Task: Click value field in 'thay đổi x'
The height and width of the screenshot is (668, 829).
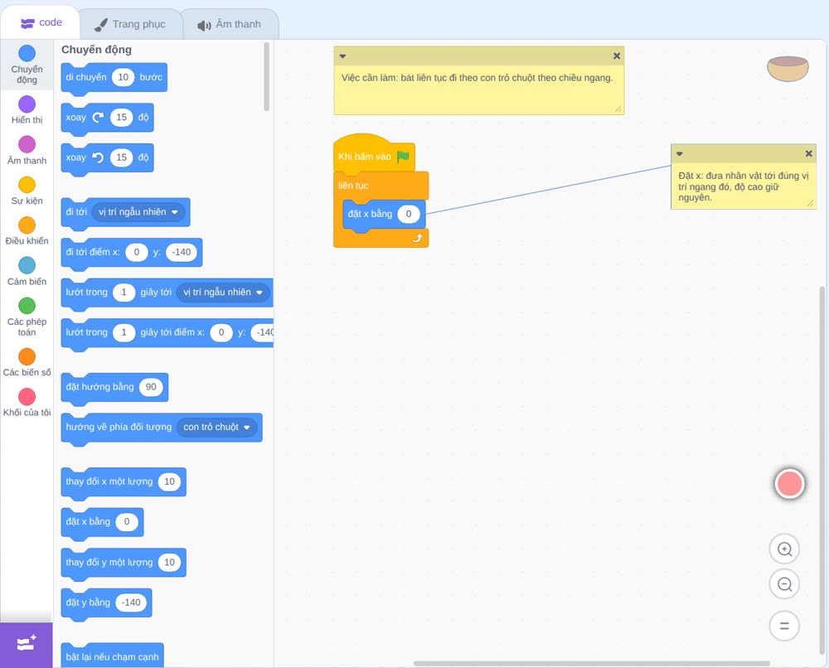Action: [169, 482]
